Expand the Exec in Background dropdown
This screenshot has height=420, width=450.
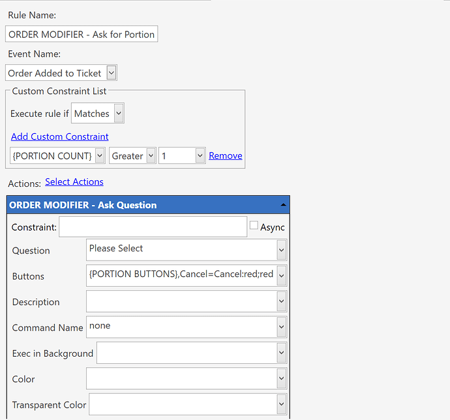(x=282, y=353)
